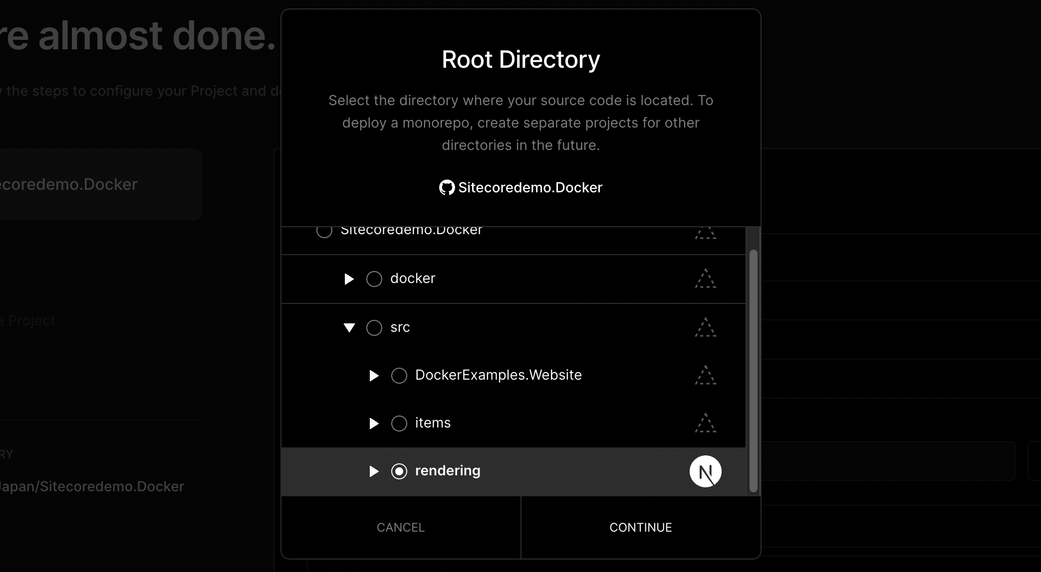Viewport: 1041px width, 572px height.
Task: Click the DockerExamples.Website folder label
Action: pos(499,375)
